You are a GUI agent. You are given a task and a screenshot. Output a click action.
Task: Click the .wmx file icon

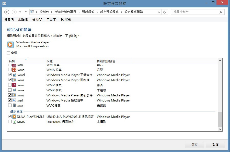point(14,90)
